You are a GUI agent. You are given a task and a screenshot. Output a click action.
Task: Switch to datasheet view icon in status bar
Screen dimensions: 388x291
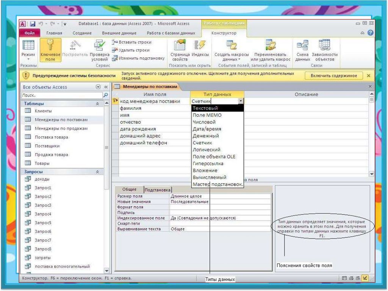pyautogui.click(x=344, y=278)
